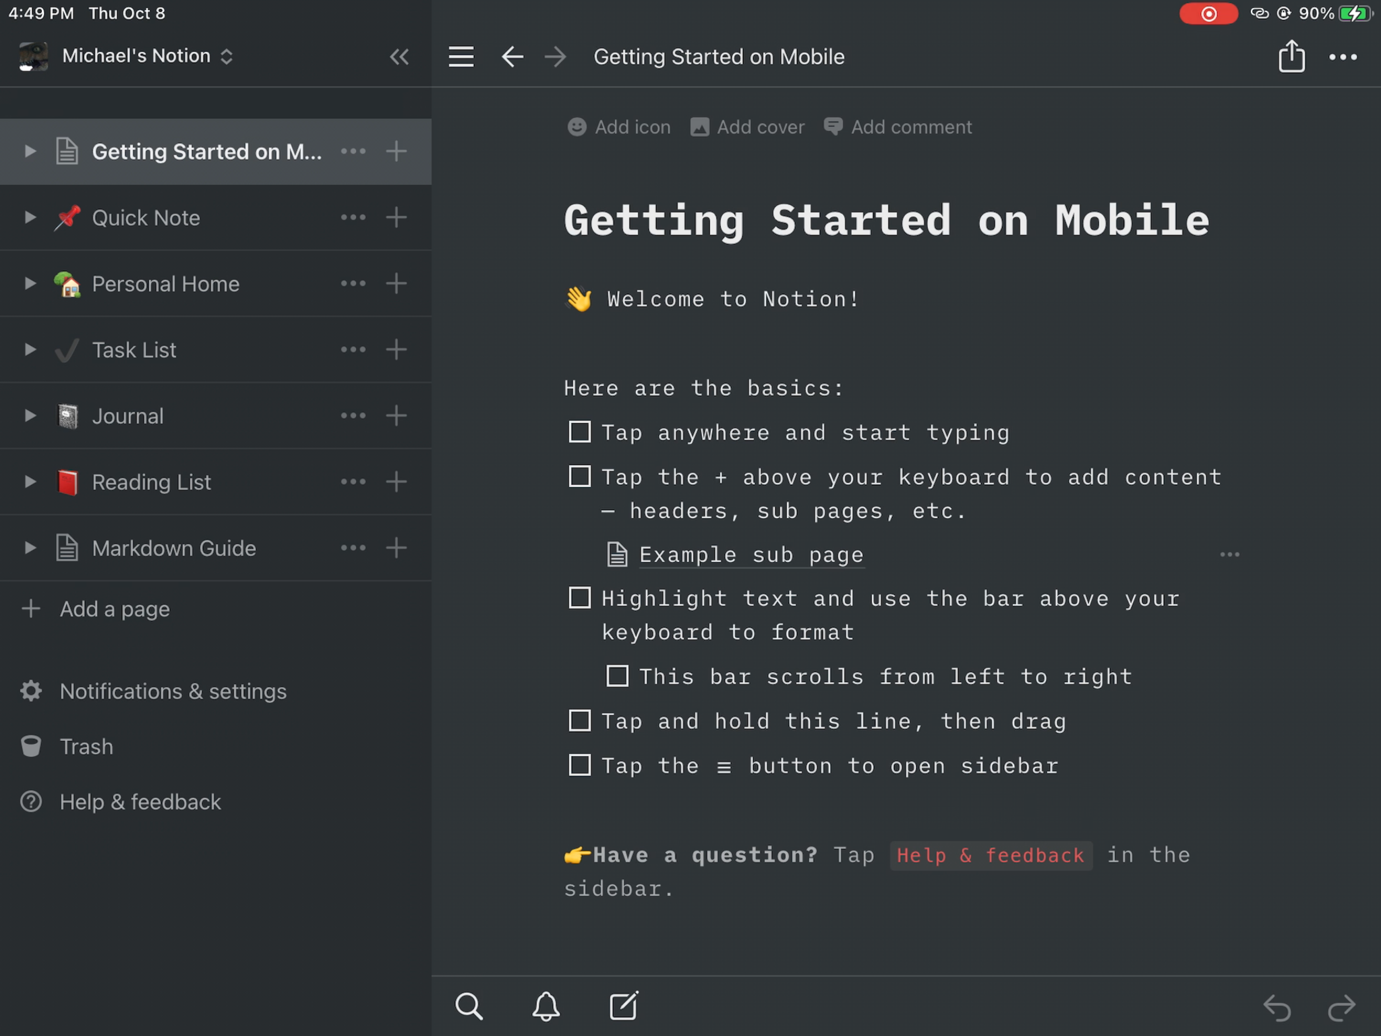The image size is (1381, 1036).
Task: Tap Add comment above the title
Action: 898,127
